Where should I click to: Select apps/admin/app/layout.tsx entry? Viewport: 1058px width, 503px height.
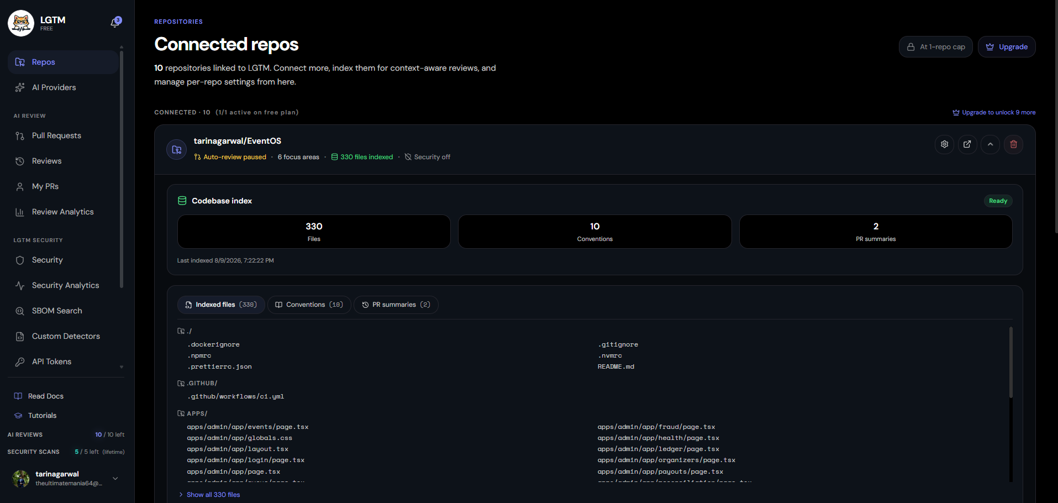click(238, 449)
